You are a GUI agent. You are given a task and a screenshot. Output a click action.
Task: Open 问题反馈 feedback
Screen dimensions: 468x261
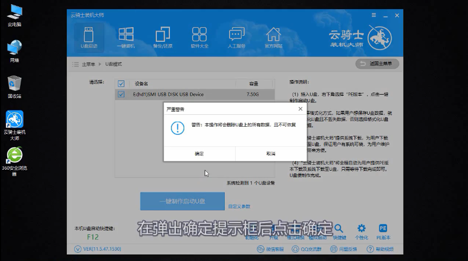[x=344, y=249]
